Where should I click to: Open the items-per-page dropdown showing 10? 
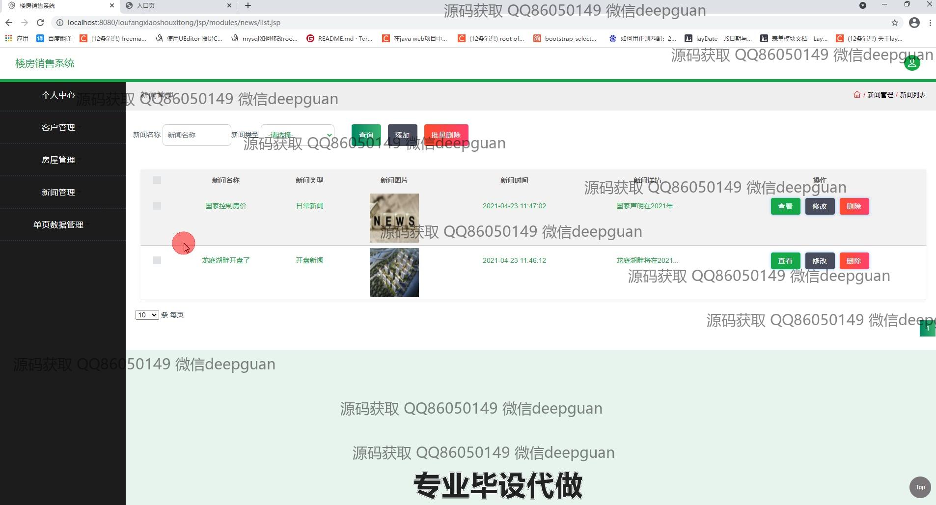coord(147,315)
